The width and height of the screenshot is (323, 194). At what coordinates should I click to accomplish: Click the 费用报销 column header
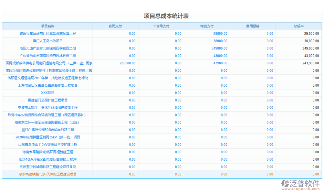tap(253, 26)
